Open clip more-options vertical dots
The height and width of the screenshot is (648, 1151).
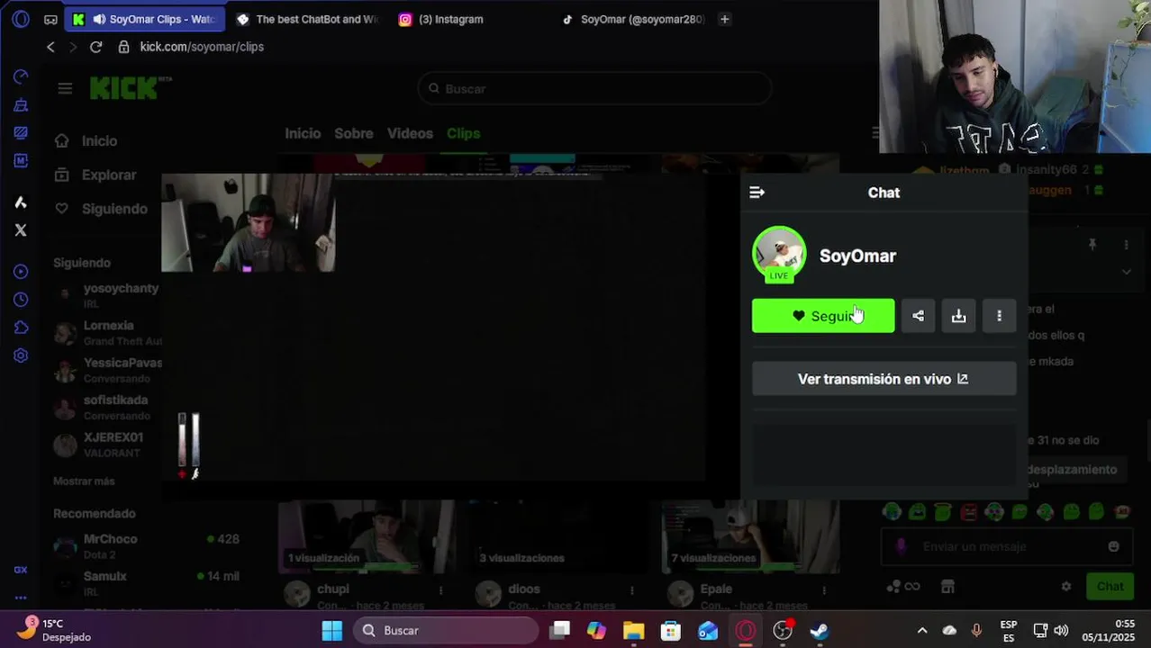pyautogui.click(x=999, y=316)
